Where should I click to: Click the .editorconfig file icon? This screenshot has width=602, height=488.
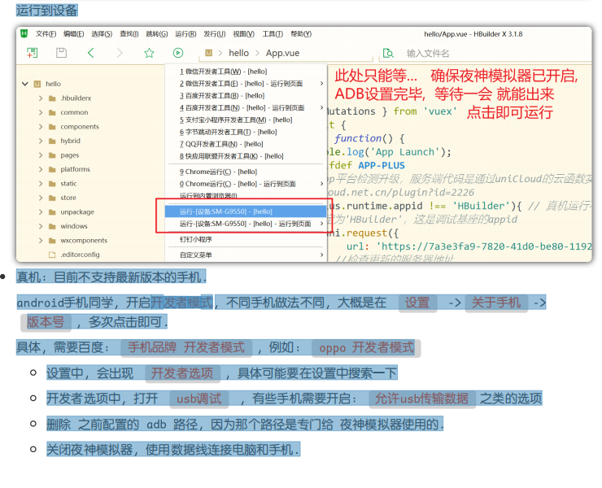tap(52, 255)
